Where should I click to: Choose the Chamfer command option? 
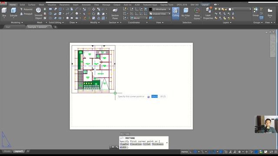coord(124,144)
